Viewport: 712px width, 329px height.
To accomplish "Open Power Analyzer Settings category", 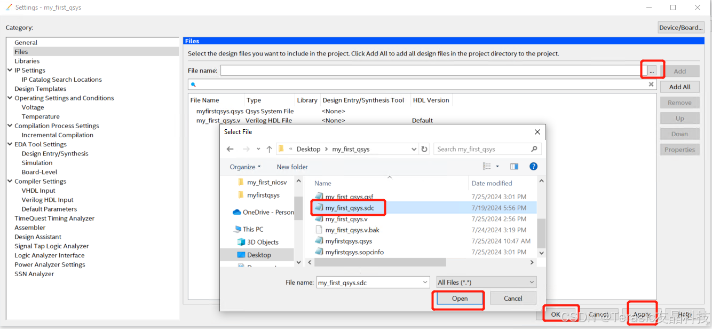I will pyautogui.click(x=50, y=264).
